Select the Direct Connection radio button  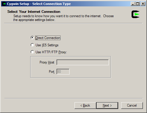click(x=32, y=38)
